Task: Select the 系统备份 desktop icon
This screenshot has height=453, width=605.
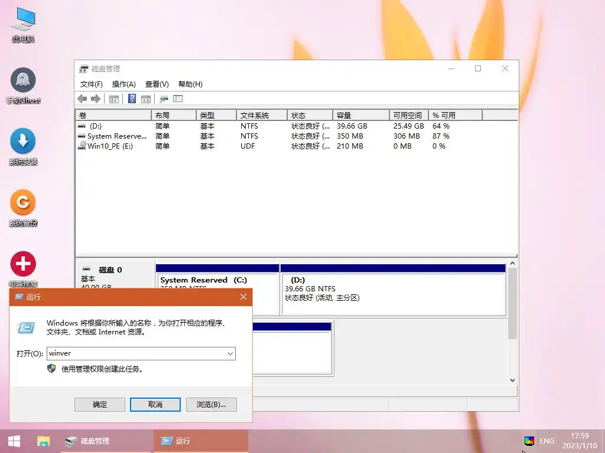Action: (23, 208)
